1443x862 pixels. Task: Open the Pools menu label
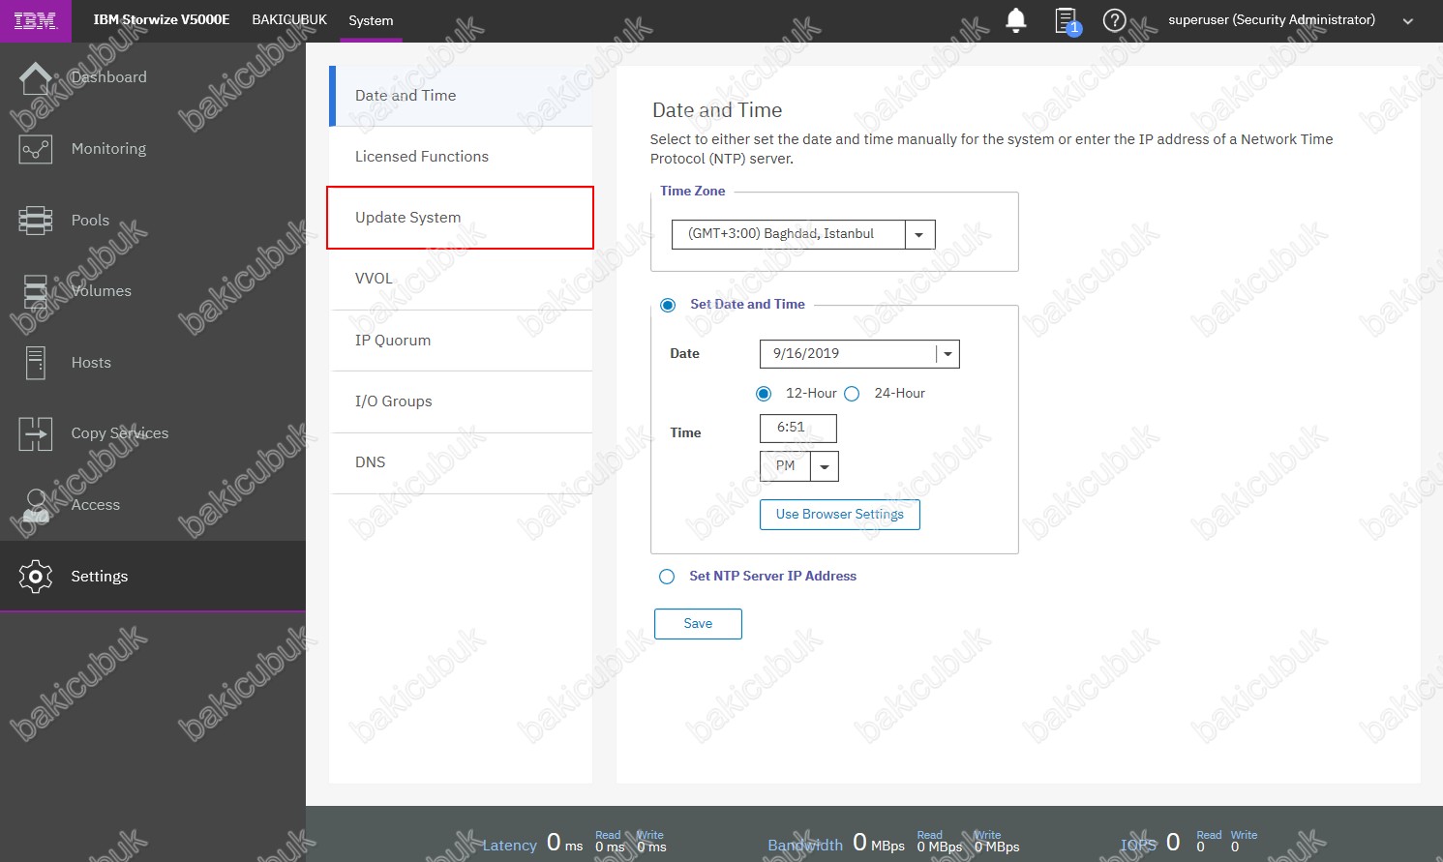[x=90, y=221]
